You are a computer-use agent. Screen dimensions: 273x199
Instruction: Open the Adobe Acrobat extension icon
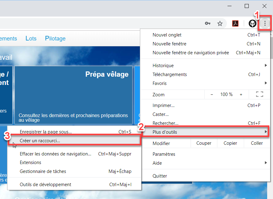point(235,23)
